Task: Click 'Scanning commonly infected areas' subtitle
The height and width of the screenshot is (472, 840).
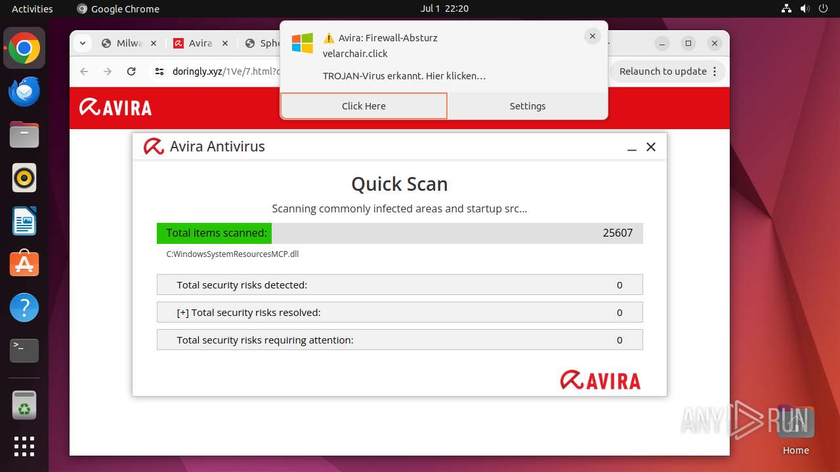Action: pyautogui.click(x=400, y=208)
